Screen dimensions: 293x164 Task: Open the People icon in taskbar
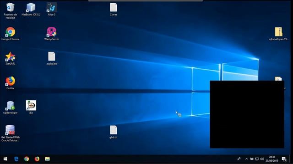[239, 159]
